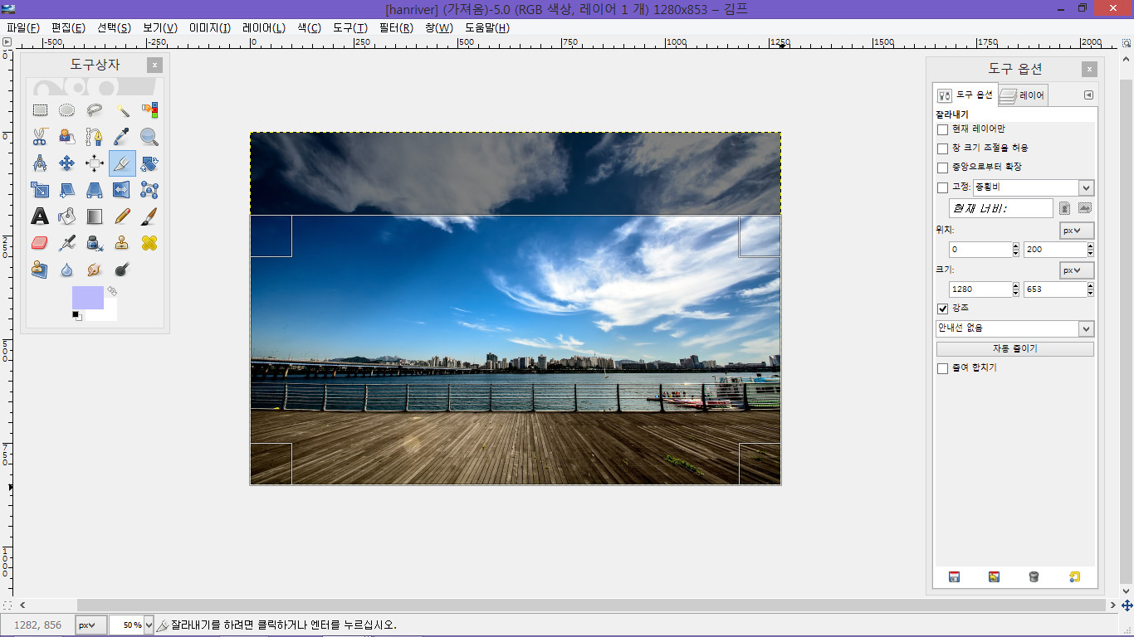Select the Move tool
Image resolution: width=1134 pixels, height=637 pixels.
[67, 163]
